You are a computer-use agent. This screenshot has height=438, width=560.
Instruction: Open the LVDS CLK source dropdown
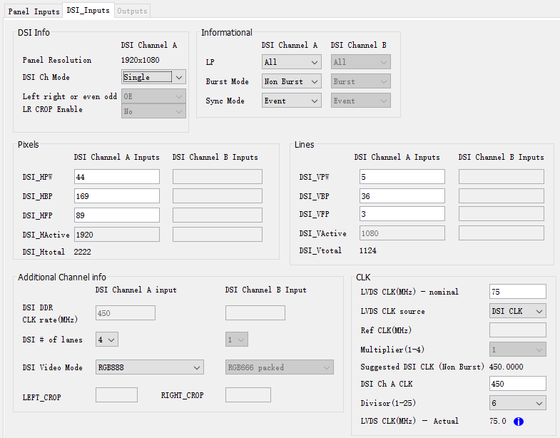(518, 311)
